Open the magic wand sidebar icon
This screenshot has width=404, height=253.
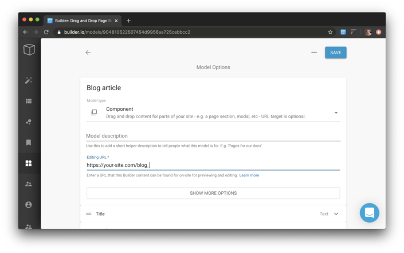coord(29,81)
